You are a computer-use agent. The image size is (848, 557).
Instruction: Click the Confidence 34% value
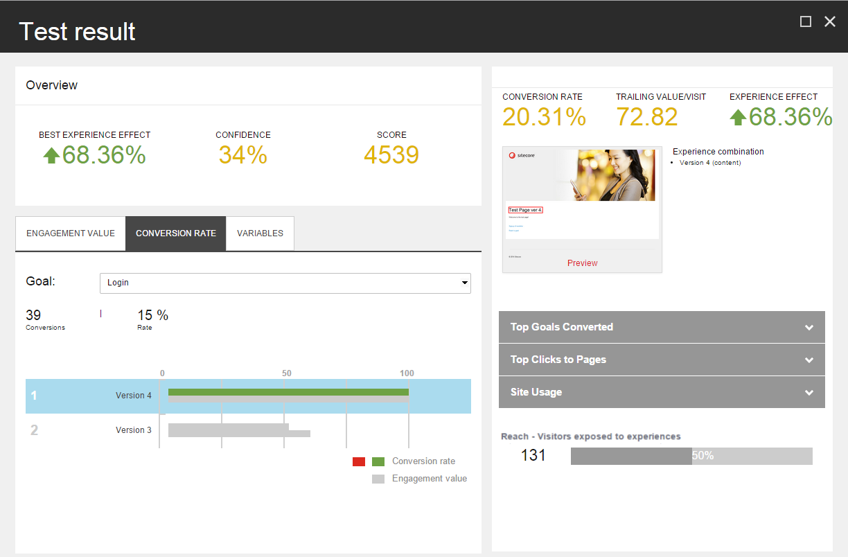(243, 155)
